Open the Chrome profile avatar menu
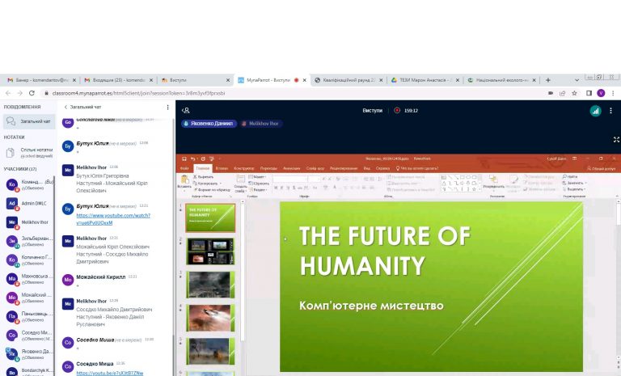Viewport: 621px width, 376px height. 601,93
